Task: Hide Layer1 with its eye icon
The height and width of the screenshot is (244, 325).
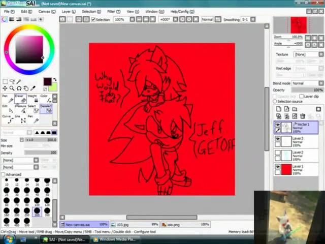Action: pos(278,167)
